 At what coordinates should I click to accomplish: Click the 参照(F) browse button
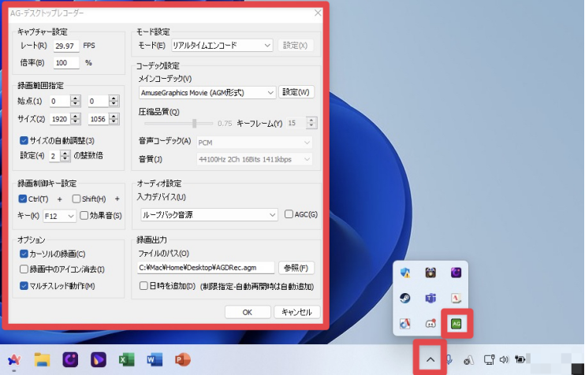click(x=296, y=268)
